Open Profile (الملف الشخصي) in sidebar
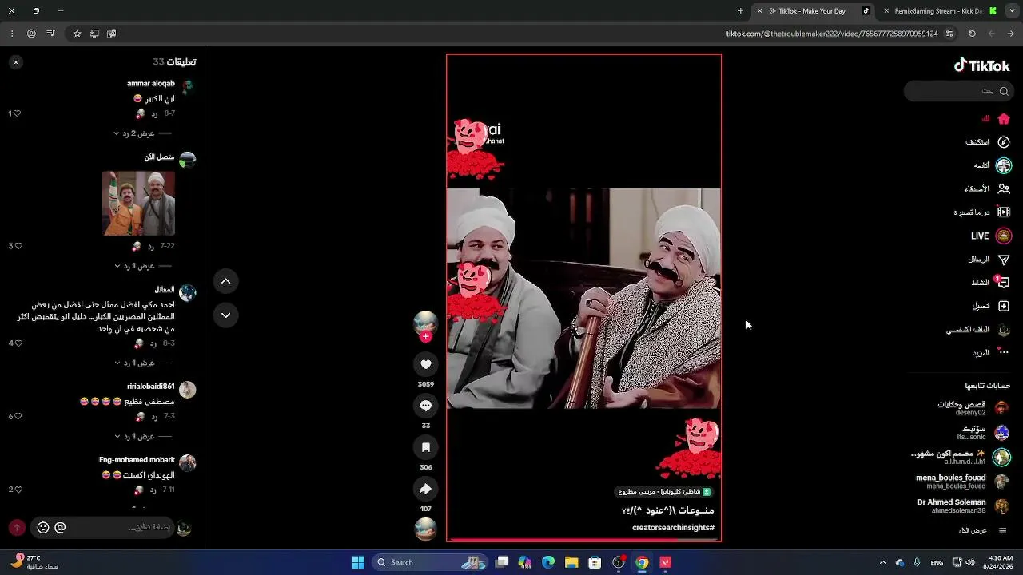 pos(978,330)
